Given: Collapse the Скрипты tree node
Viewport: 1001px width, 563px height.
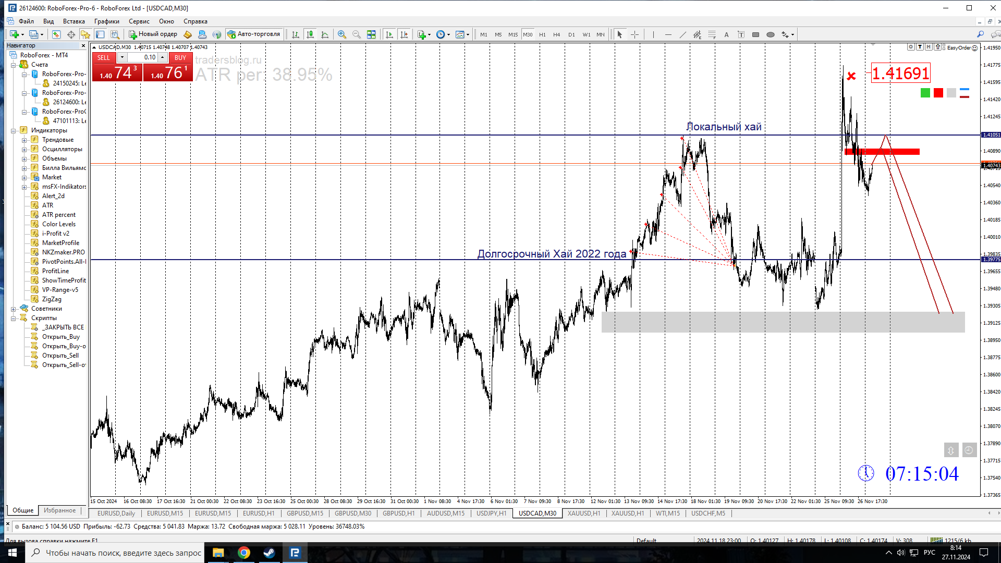Looking at the screenshot, I should pos(14,318).
